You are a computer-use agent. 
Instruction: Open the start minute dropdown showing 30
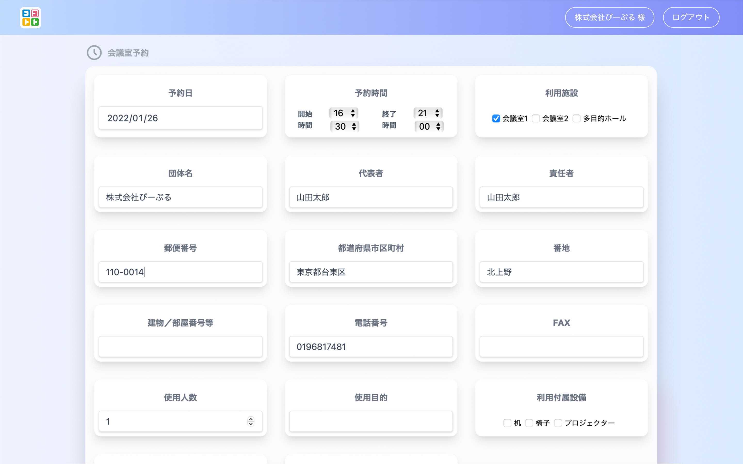coord(345,126)
